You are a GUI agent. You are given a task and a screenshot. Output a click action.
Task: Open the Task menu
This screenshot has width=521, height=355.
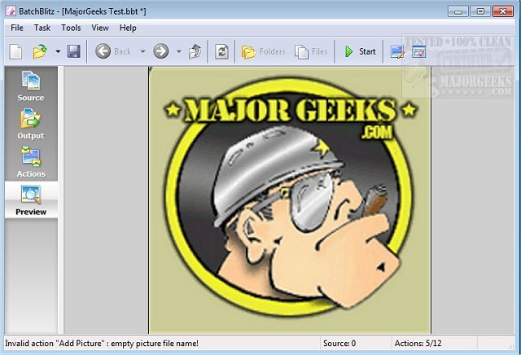tap(42, 28)
